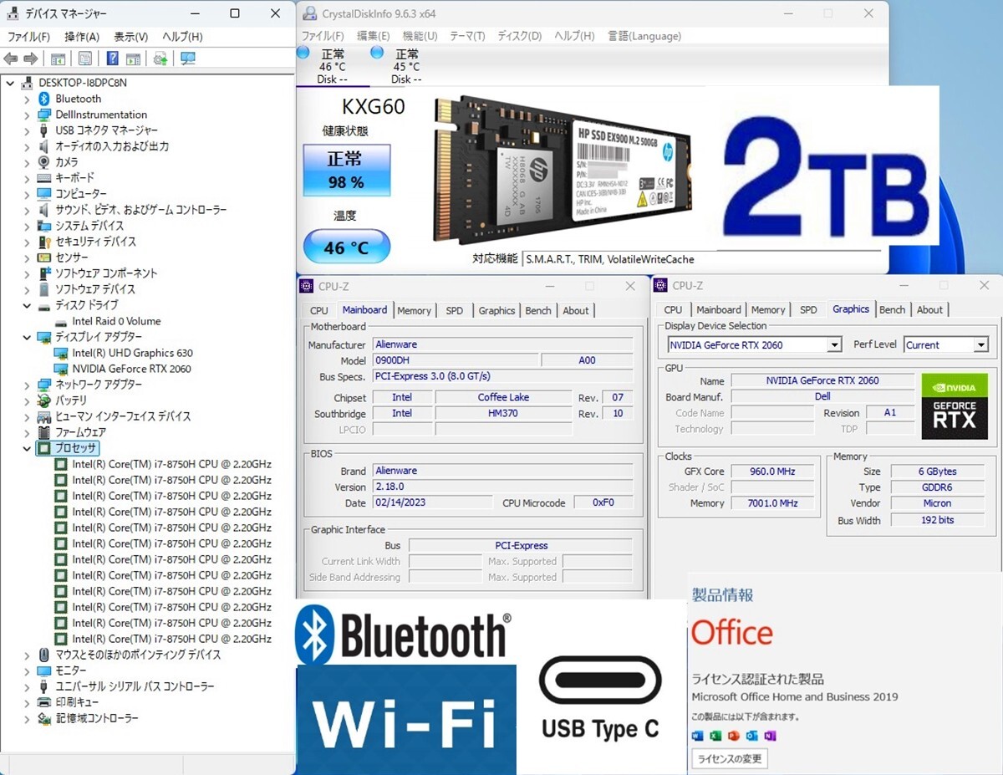Click the GFX Core clock value 960.0 MHz

point(772,472)
